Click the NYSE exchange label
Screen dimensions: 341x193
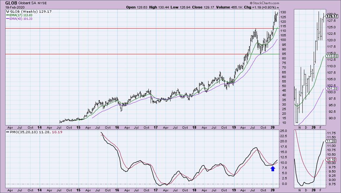pos(42,3)
